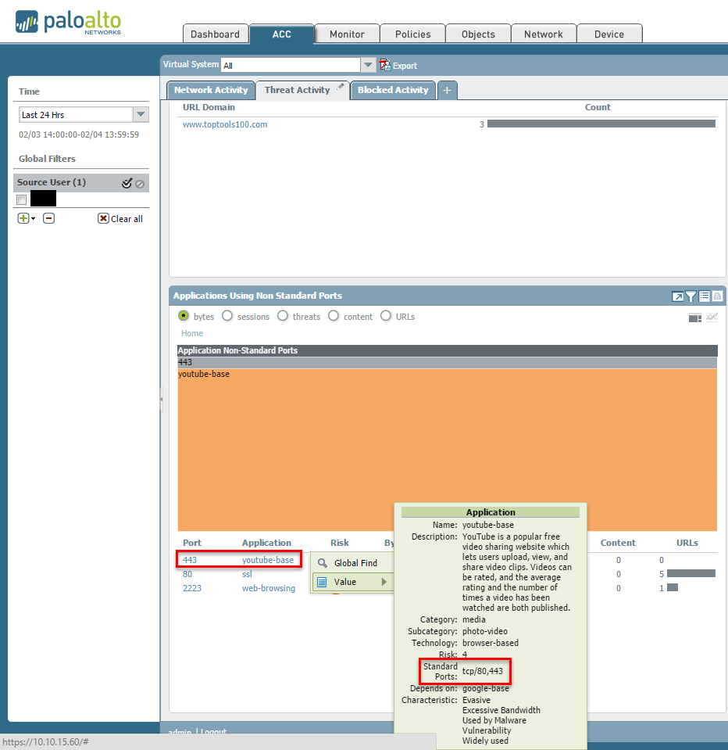The image size is (728, 750).
Task: Click the URLs column header
Action: coord(687,543)
